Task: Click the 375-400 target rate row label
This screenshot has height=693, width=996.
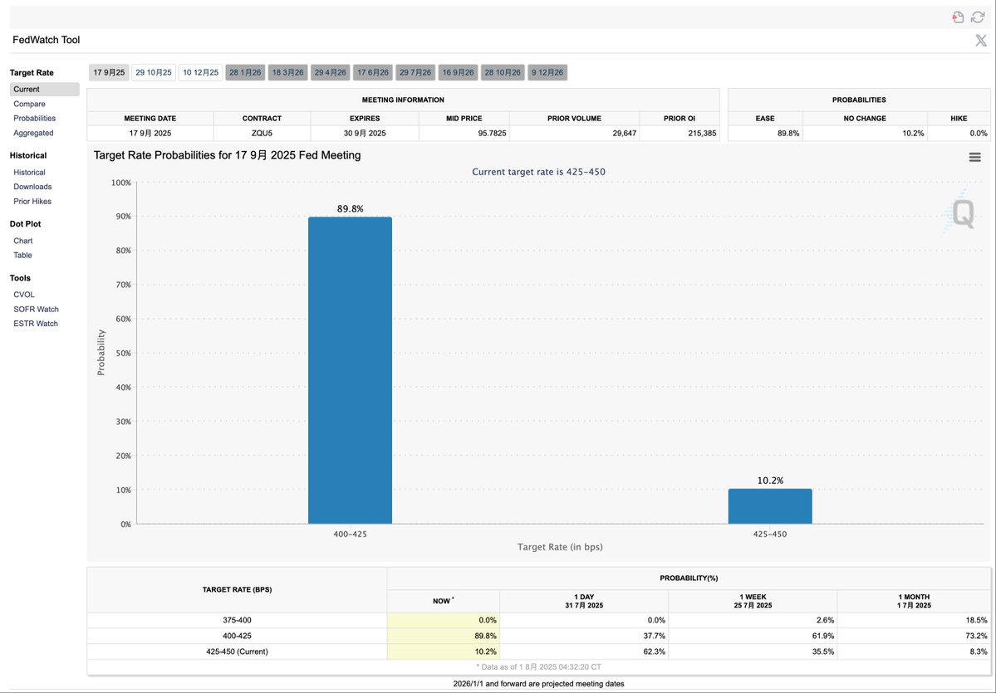Action: click(237, 620)
